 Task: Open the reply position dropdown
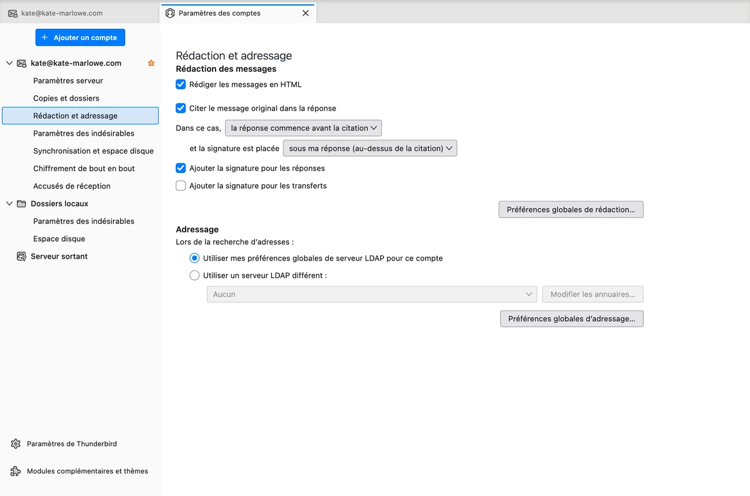(303, 128)
